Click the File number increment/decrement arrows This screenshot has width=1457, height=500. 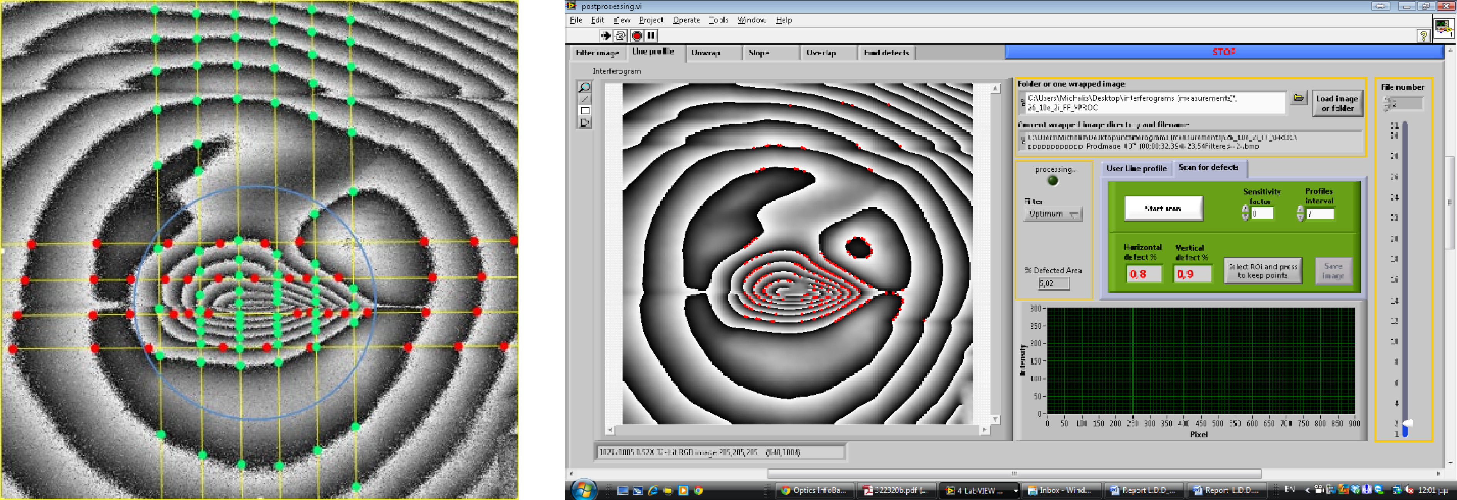point(1386,104)
